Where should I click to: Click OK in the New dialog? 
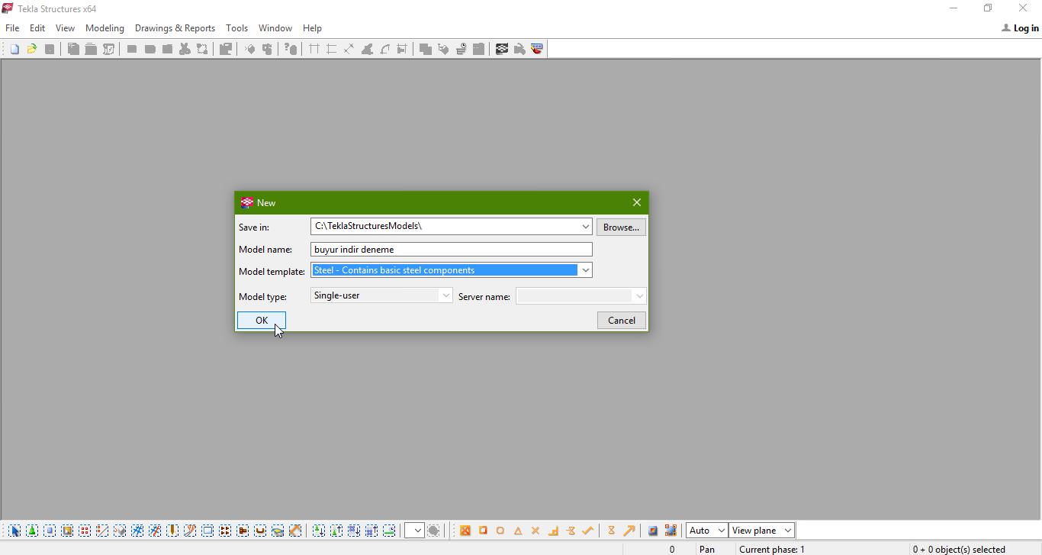point(262,321)
